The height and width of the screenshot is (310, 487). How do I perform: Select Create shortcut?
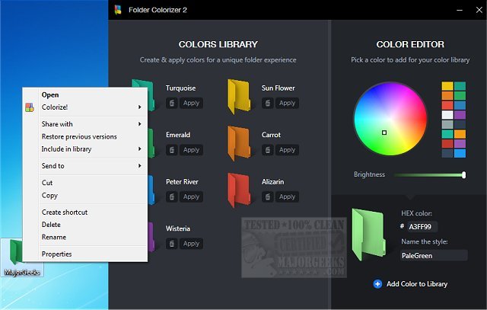tap(65, 212)
